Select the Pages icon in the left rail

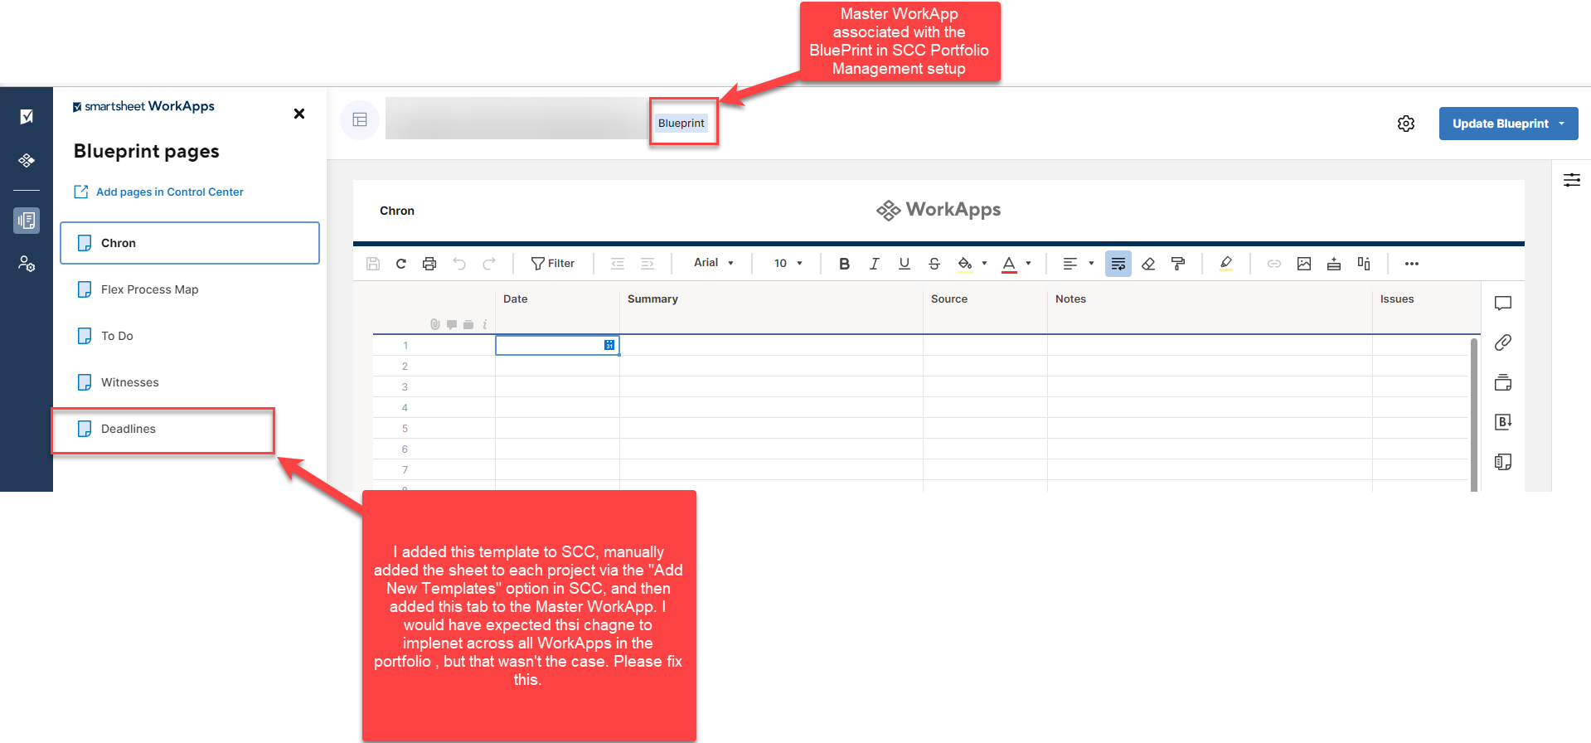tap(27, 221)
